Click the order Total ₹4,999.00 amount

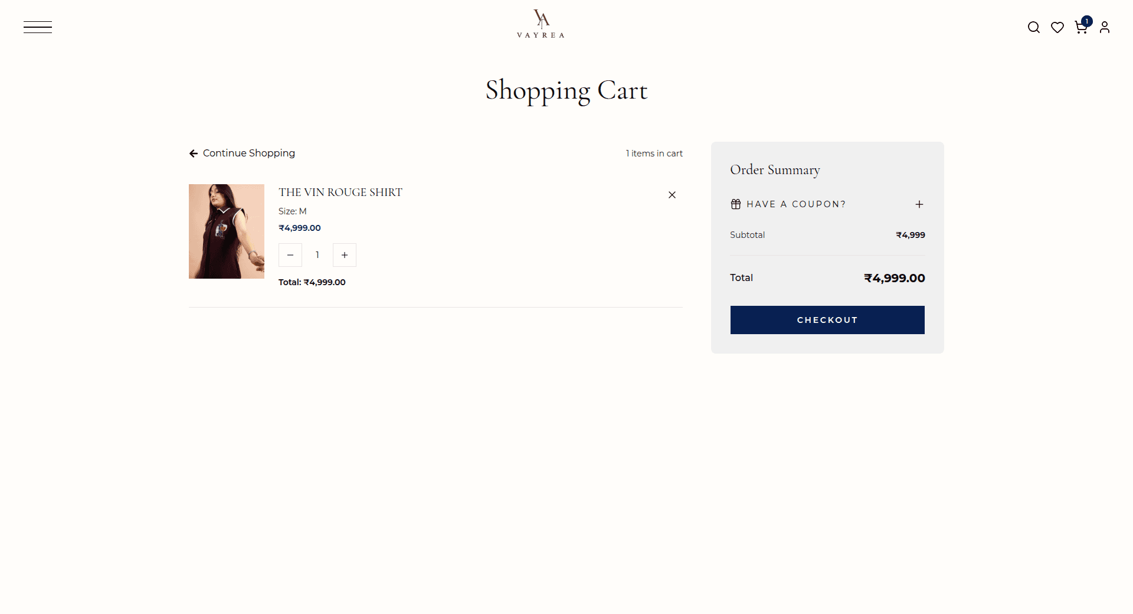tap(894, 278)
